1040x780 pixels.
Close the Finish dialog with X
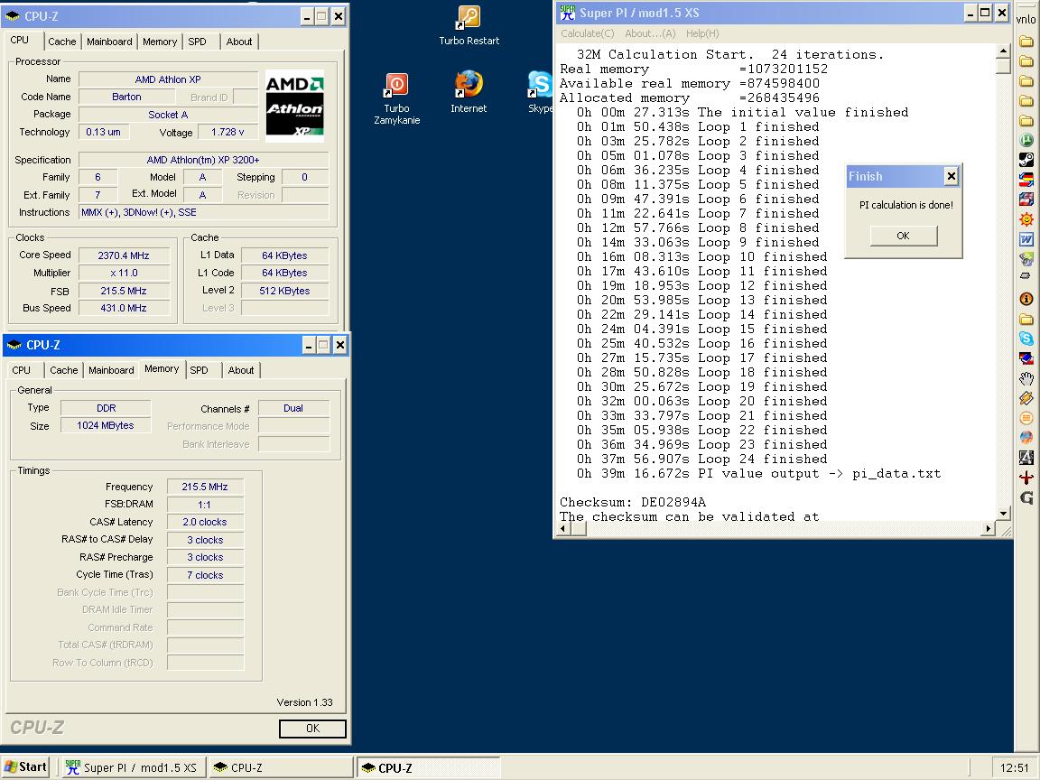point(952,176)
